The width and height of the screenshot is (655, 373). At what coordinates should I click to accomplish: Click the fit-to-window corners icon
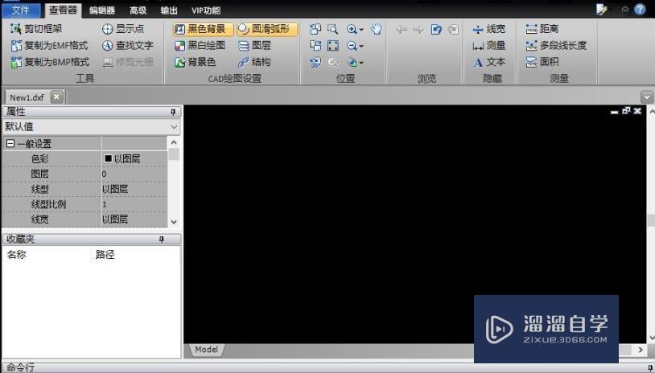[333, 46]
